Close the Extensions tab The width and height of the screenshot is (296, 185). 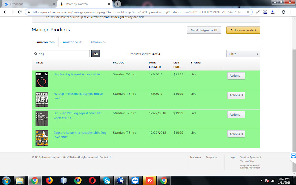click(54, 4)
